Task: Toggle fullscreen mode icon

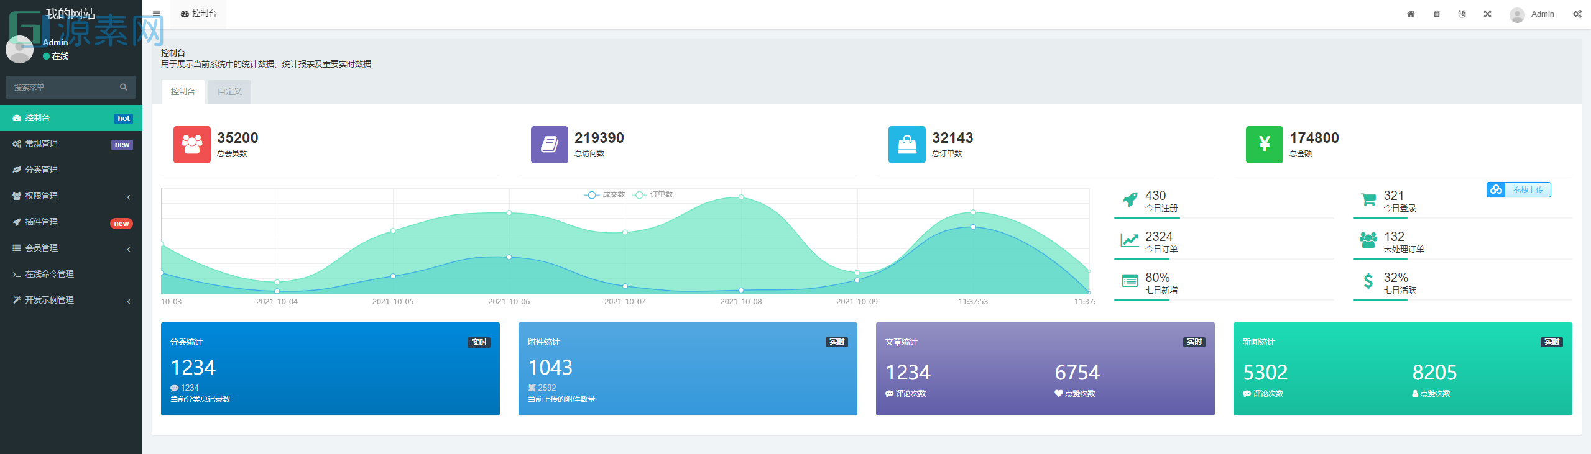Action: click(1487, 14)
